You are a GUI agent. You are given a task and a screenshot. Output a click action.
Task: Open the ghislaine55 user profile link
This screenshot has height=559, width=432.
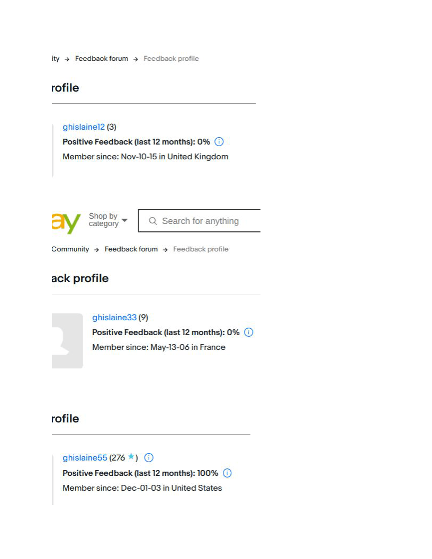coord(85,458)
